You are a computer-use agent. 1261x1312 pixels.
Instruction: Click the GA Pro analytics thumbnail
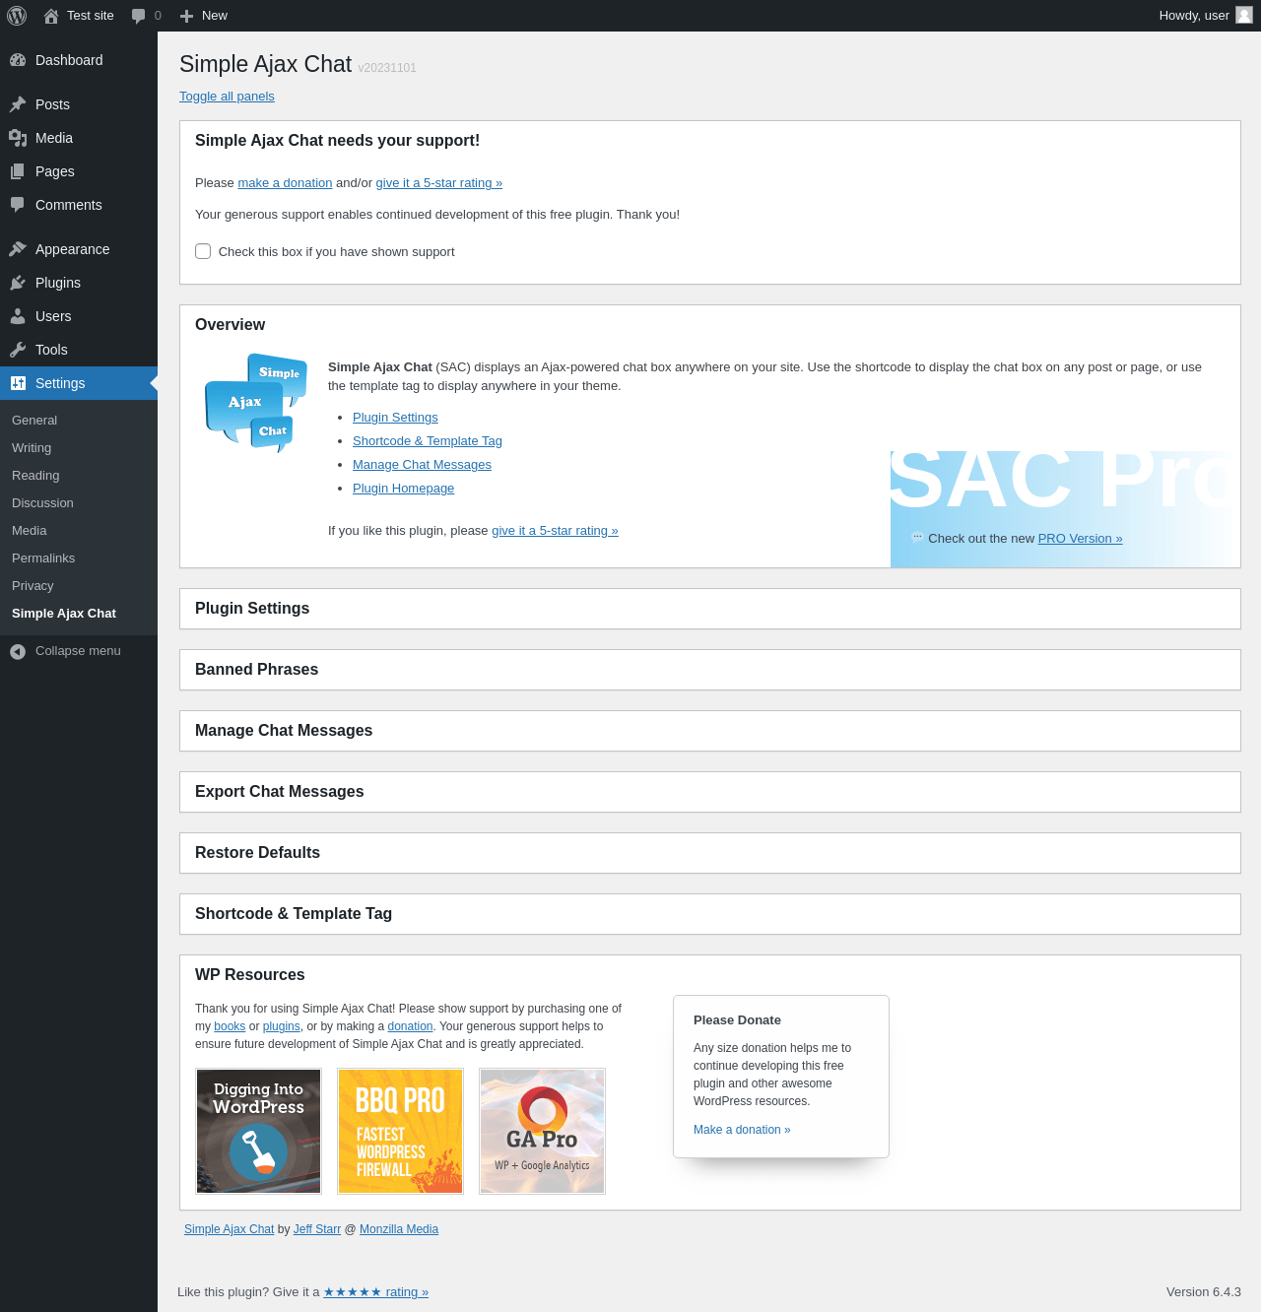[542, 1131]
